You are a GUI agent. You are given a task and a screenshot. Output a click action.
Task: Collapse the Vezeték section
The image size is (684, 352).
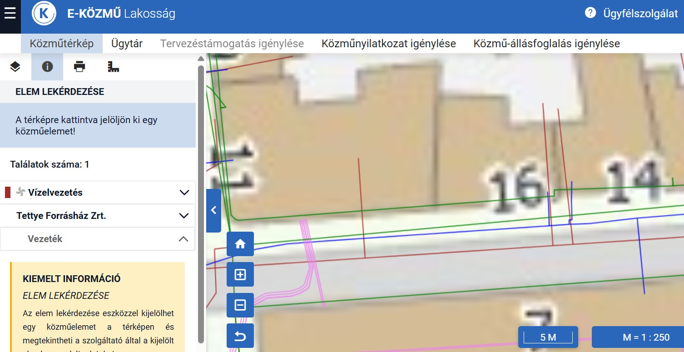coord(183,239)
